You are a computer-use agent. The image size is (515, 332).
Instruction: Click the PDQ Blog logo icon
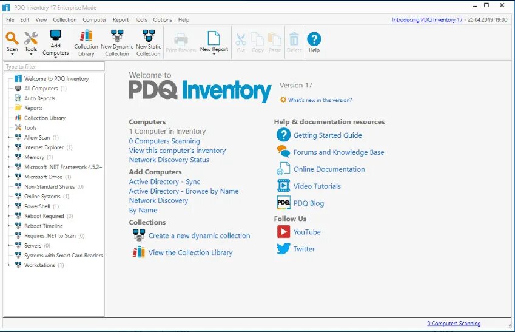pyautogui.click(x=283, y=203)
